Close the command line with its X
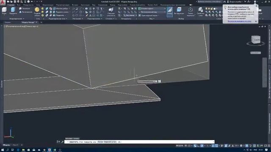Viewport: 271px width, 152px height. pyautogui.click(x=59, y=142)
